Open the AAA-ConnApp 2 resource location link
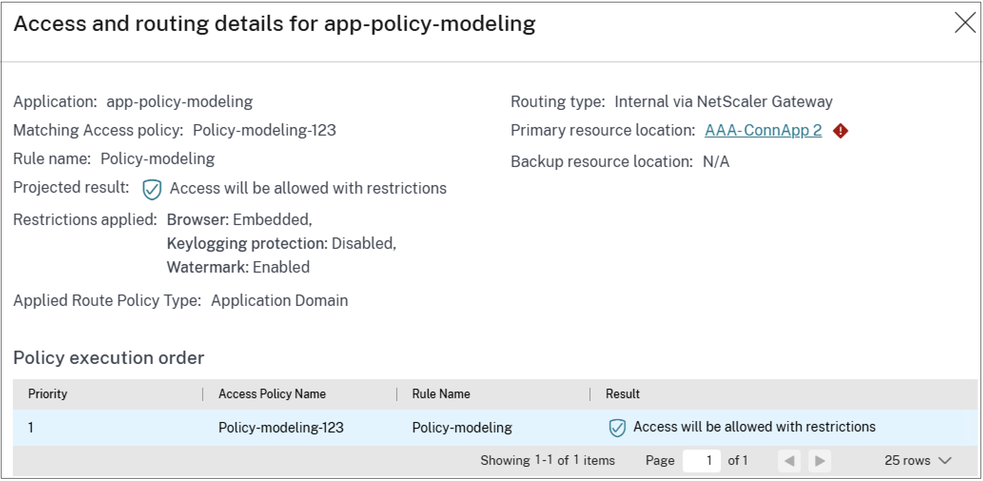The width and height of the screenshot is (983, 481). (x=763, y=130)
